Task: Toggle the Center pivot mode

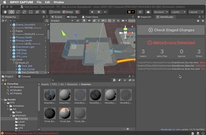Action: click(x=55, y=12)
